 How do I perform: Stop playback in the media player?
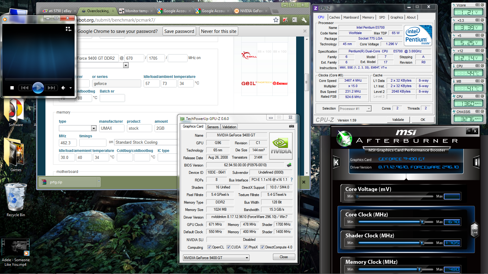pos(12,88)
